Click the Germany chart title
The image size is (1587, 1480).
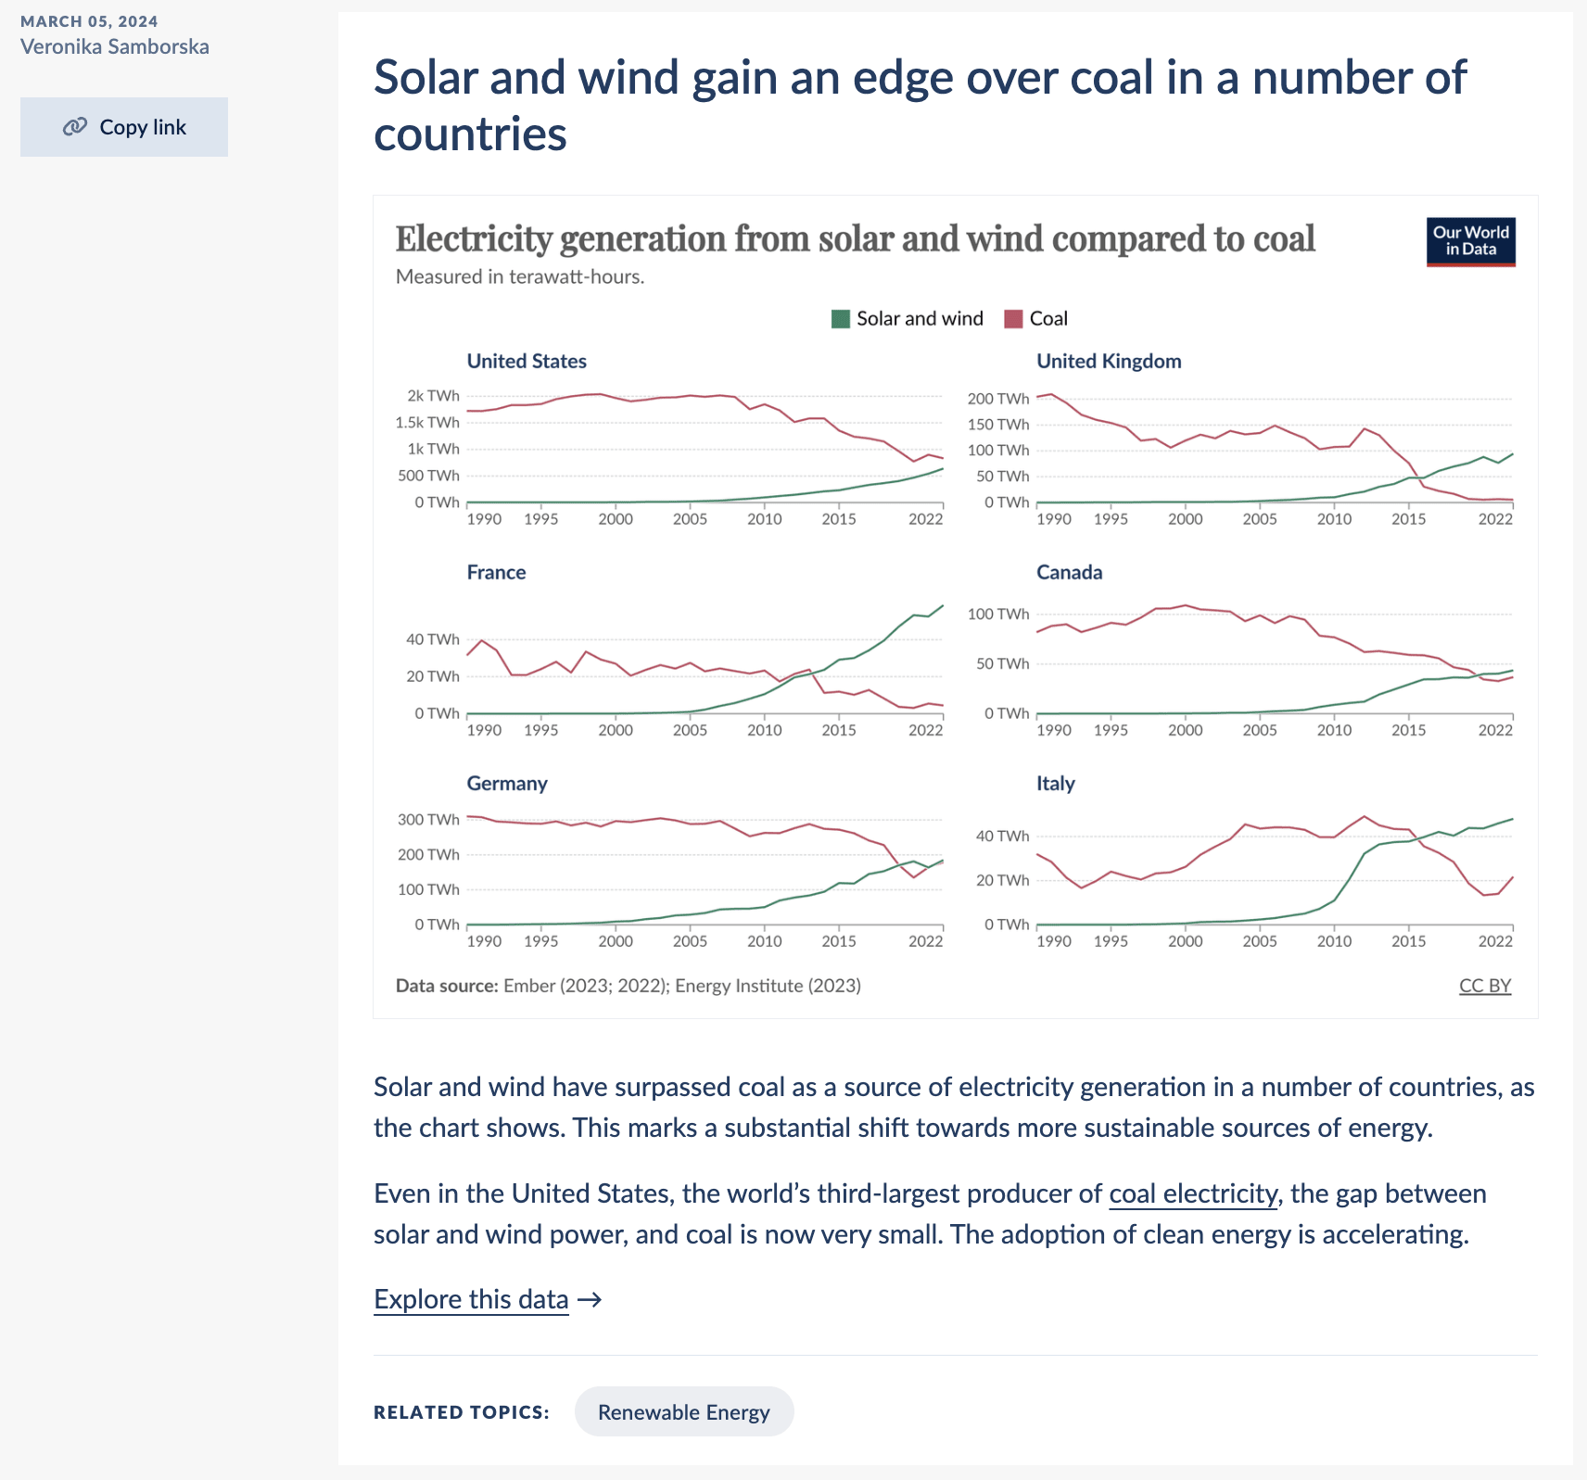click(x=507, y=784)
